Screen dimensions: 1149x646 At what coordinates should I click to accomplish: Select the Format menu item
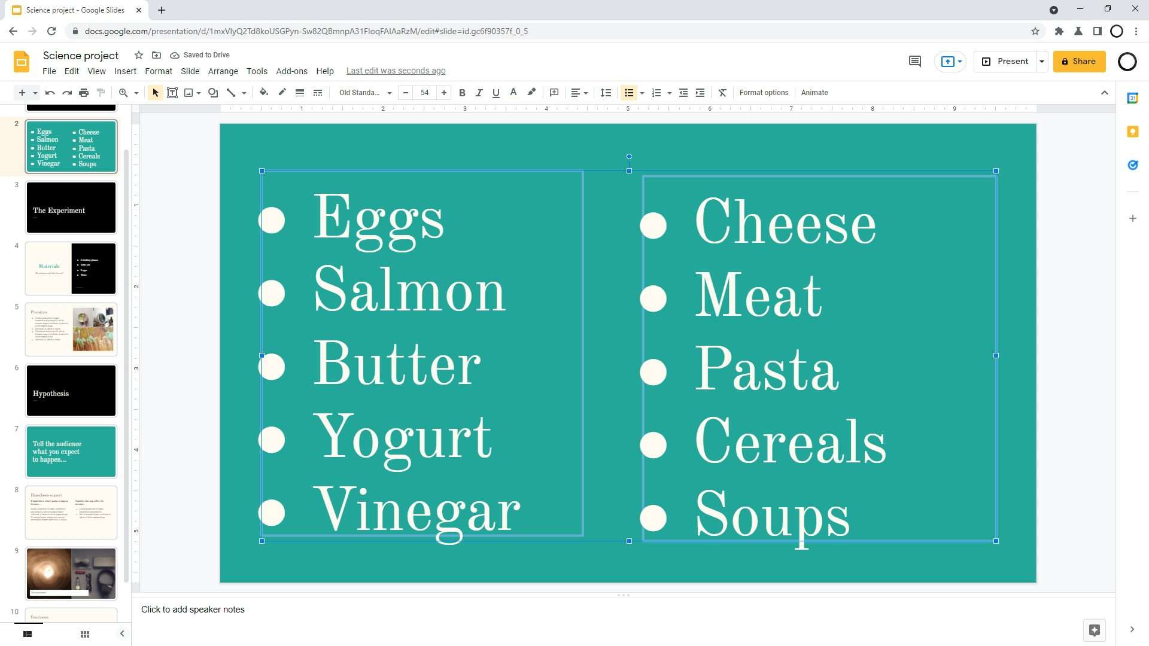pos(158,70)
